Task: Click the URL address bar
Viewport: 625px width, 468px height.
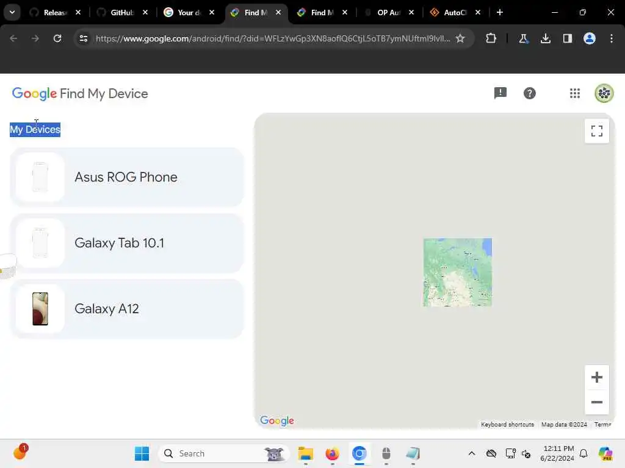Action: tap(273, 38)
